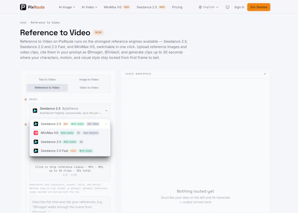Click the MiniMax H3 pink icon in list

click(36, 133)
